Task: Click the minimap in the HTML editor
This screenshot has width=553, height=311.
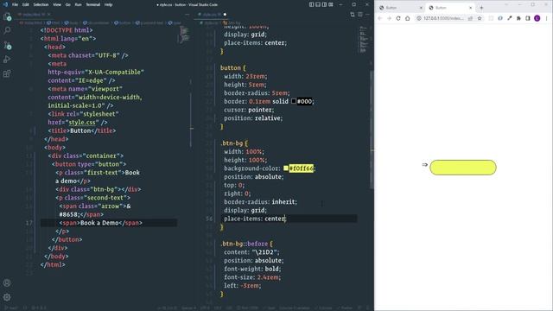Action: (x=184, y=35)
